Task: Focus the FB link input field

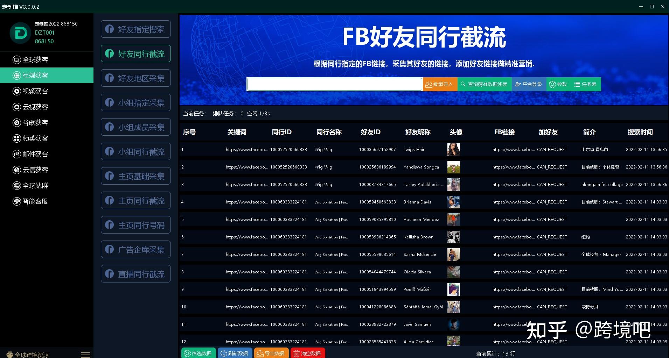Action: coord(334,84)
